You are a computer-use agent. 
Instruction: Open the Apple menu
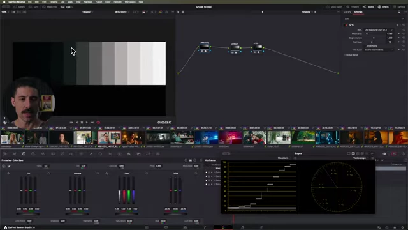(4, 2)
